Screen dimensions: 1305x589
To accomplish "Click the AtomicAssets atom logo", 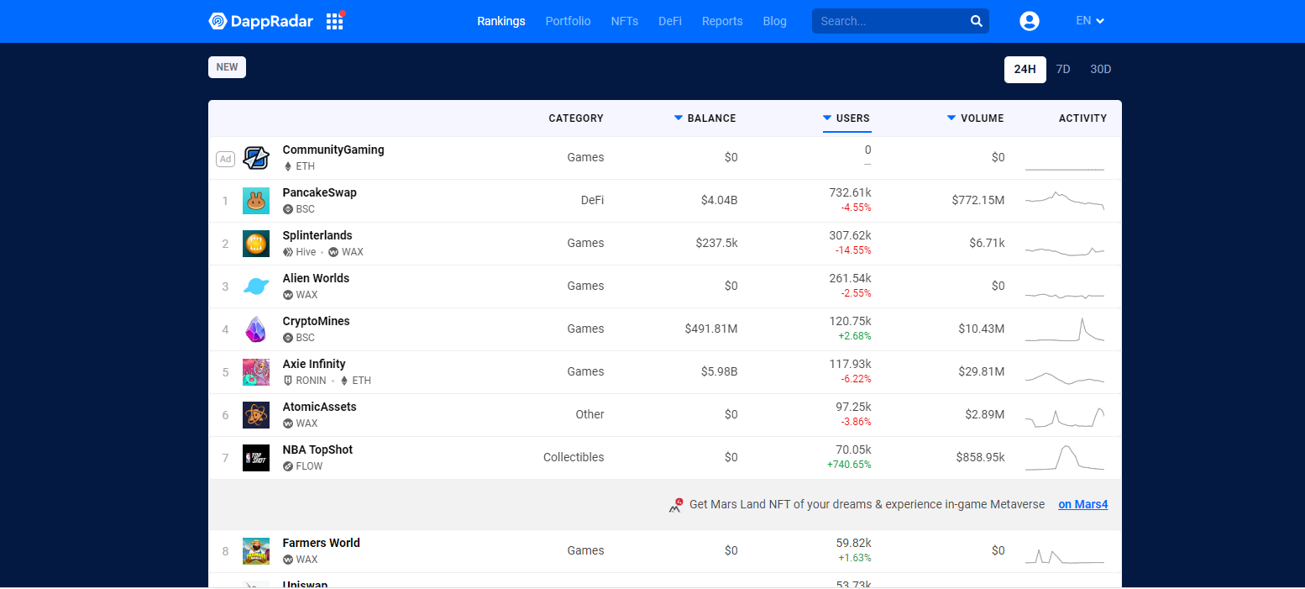I will tap(256, 415).
